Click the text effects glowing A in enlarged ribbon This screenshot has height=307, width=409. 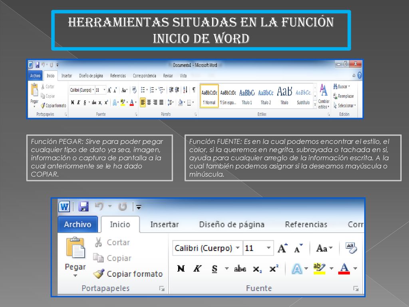coord(297,269)
